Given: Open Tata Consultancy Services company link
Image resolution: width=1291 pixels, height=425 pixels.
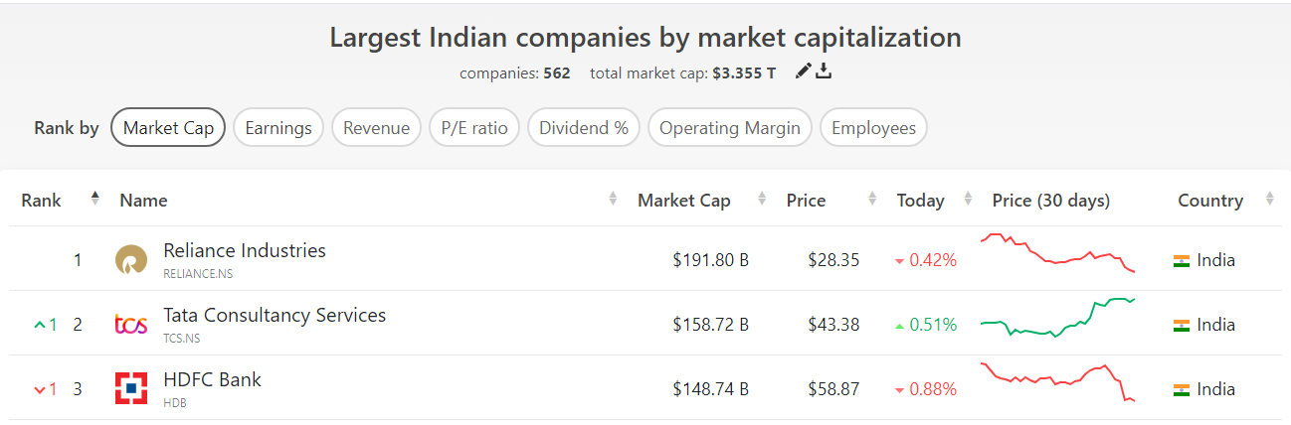Looking at the screenshot, I should (275, 316).
